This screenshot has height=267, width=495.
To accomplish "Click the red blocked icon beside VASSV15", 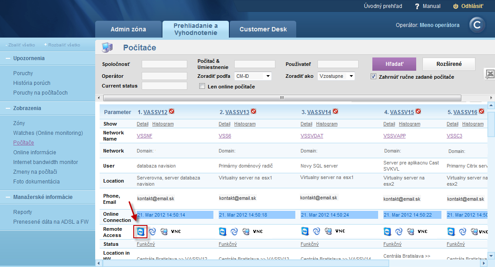I will pyautogui.click(x=418, y=111).
